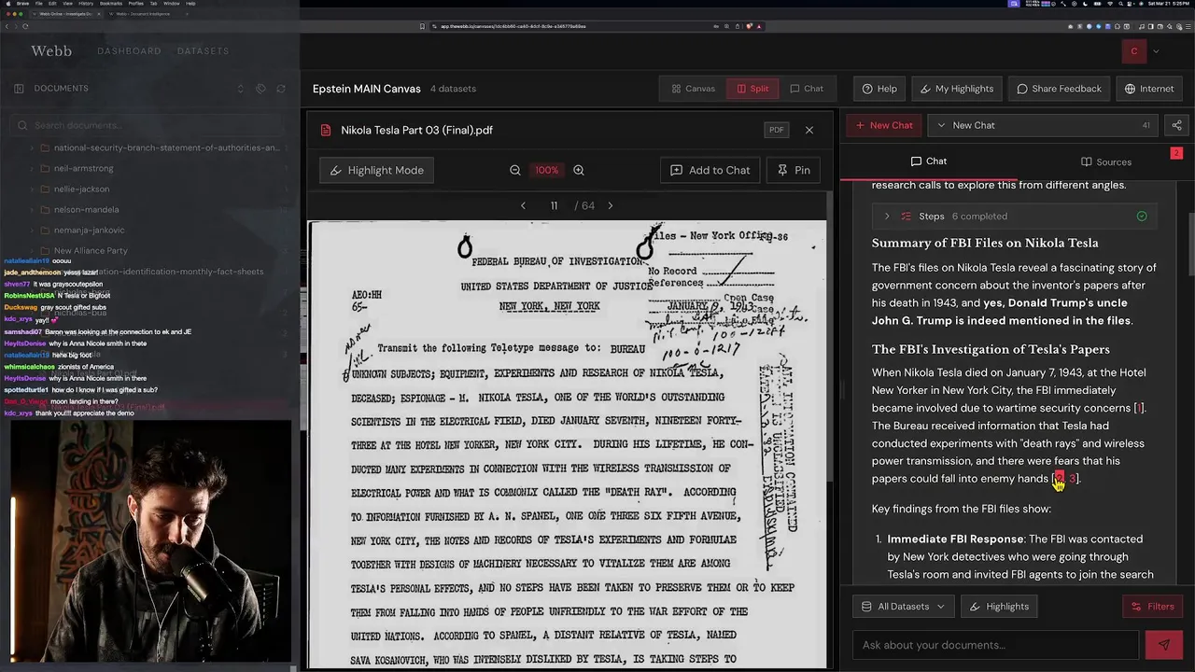Click the user avatar C

[x=1134, y=51]
